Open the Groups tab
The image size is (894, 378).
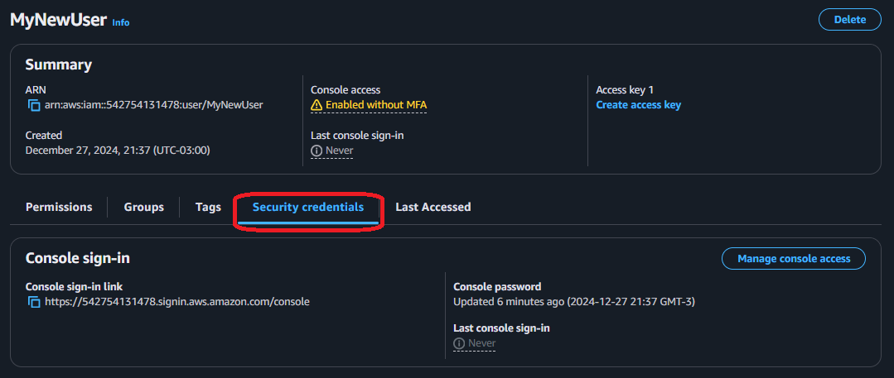pos(144,207)
